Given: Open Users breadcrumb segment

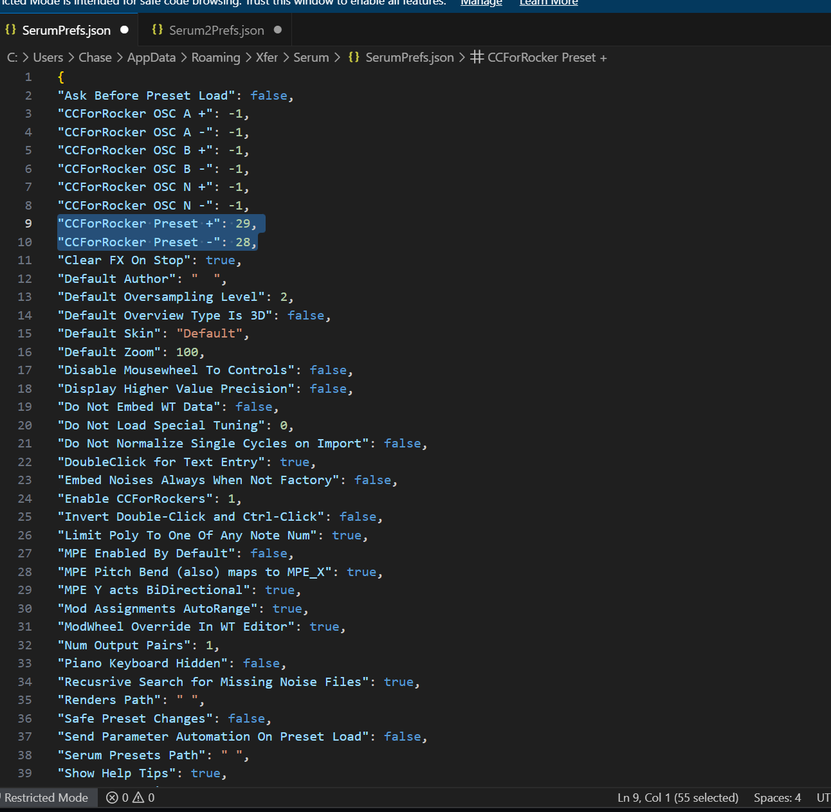Looking at the screenshot, I should point(48,57).
